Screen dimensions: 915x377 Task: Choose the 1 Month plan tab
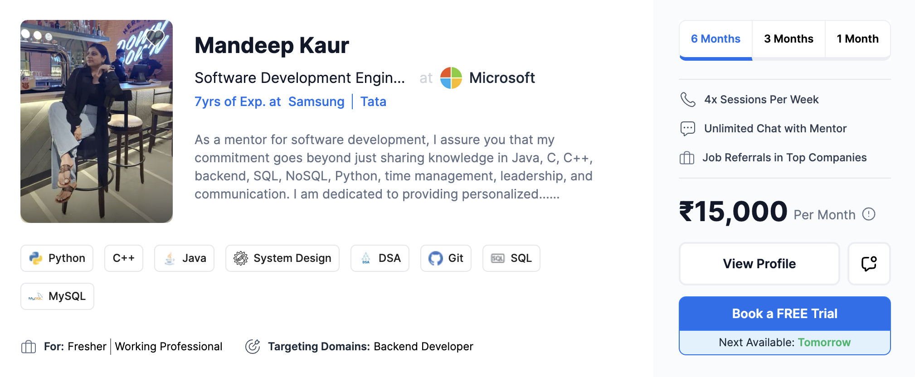click(x=857, y=39)
